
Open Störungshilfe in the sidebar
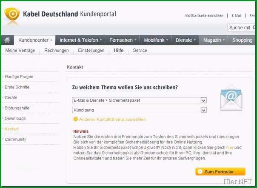17,108
